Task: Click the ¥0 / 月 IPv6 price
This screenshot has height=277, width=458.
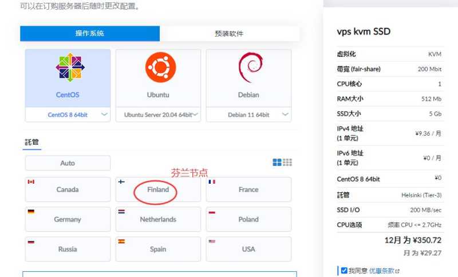Action: click(432, 158)
